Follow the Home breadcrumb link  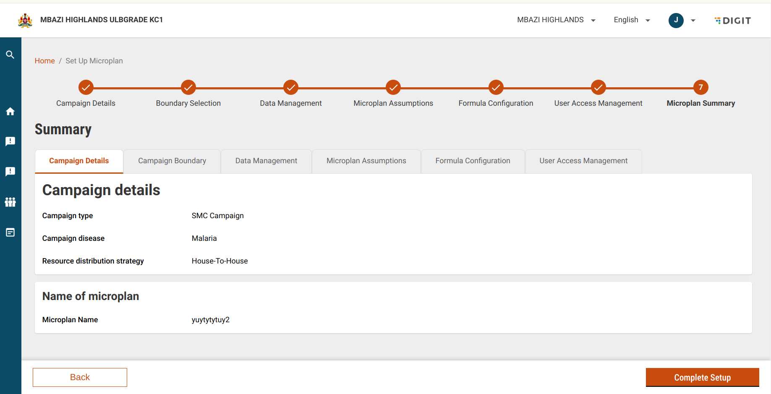(x=44, y=61)
